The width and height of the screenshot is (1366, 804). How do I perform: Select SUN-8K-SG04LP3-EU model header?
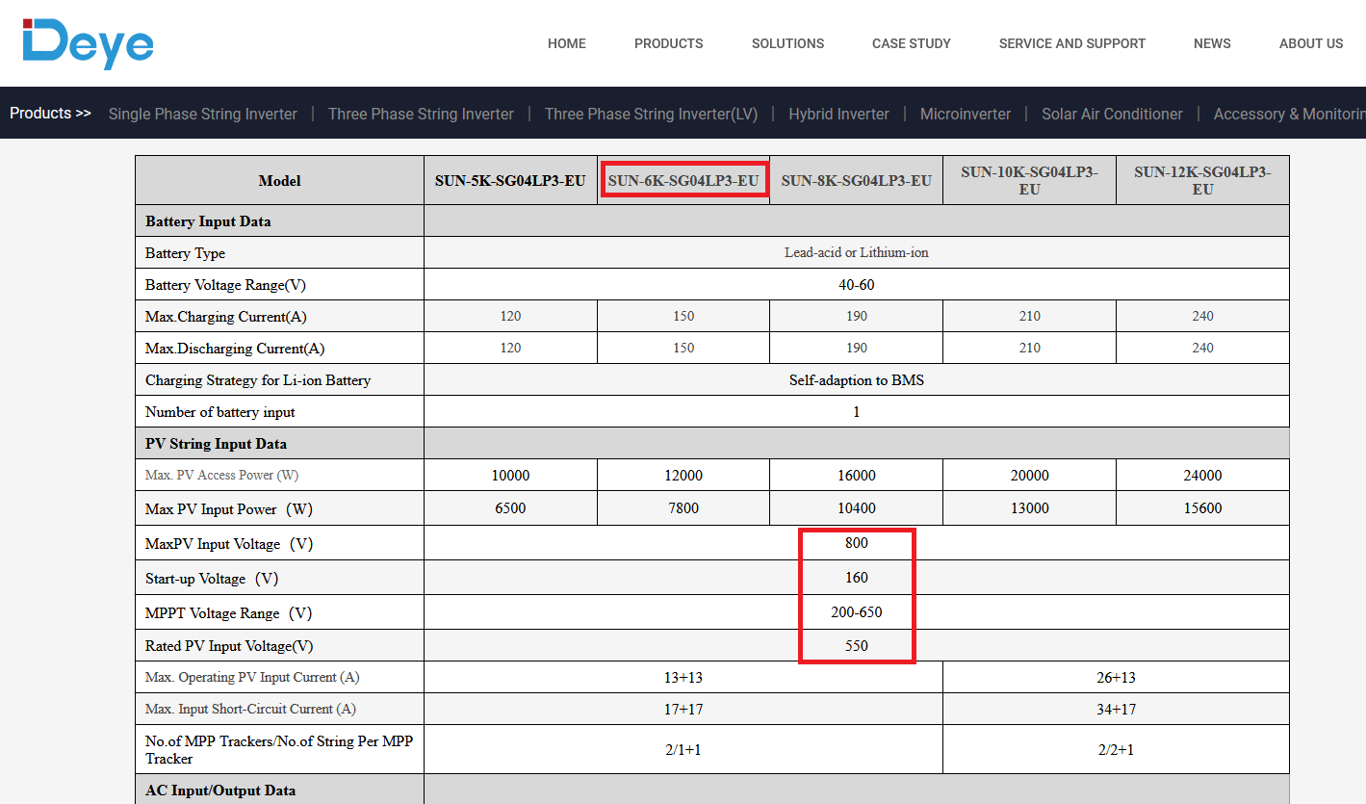pyautogui.click(x=857, y=180)
